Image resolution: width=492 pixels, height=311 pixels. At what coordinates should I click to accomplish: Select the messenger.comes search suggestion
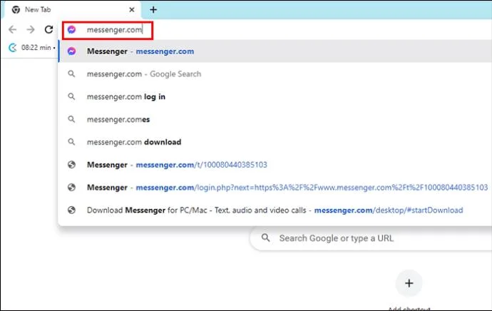275,119
